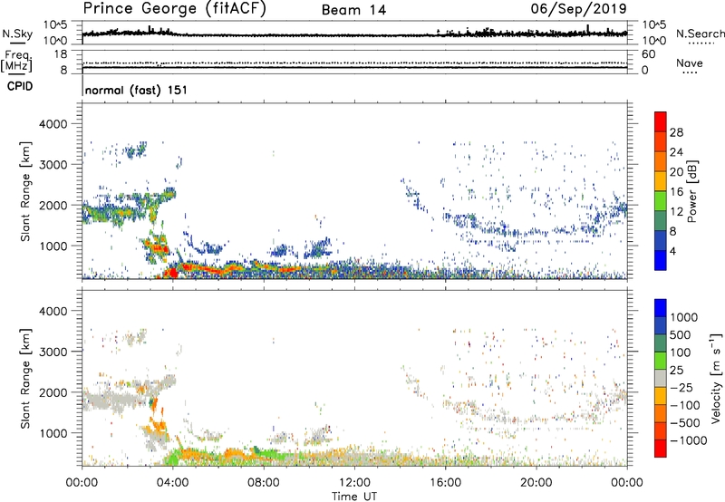Click gray −25 to 25 segment of Velocity colorbar

point(661,378)
